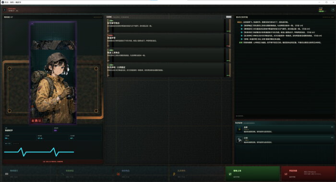Click the red warning bar below the heartbeat
Screen dimensions: 336x182
53,161
